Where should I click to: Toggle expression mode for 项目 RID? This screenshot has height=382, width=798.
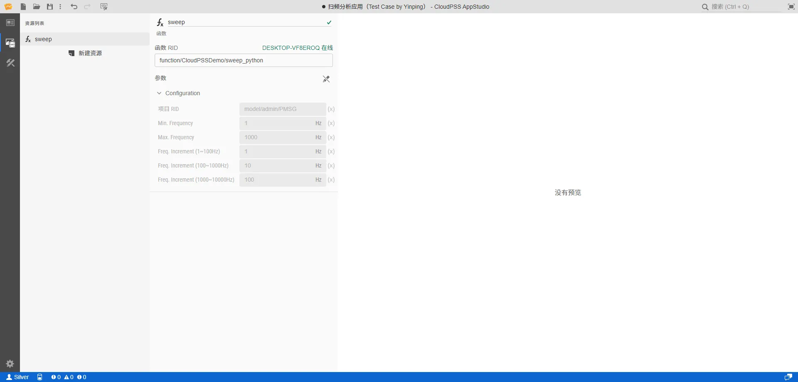331,109
